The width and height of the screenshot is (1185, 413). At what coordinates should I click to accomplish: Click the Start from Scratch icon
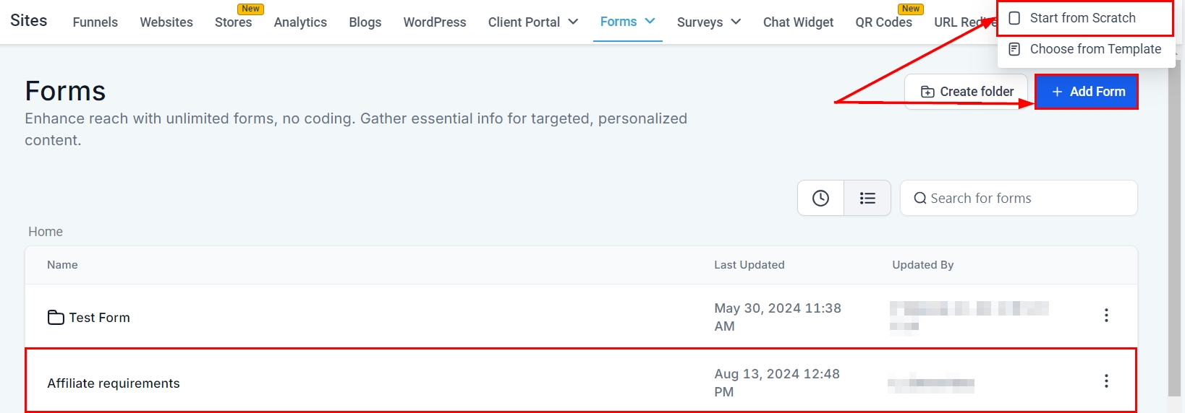pyautogui.click(x=1014, y=18)
